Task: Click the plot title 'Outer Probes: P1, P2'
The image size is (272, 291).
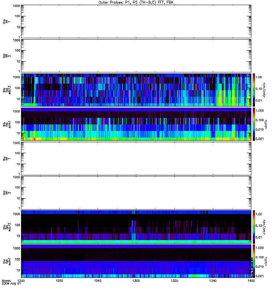Action: (x=136, y=2)
